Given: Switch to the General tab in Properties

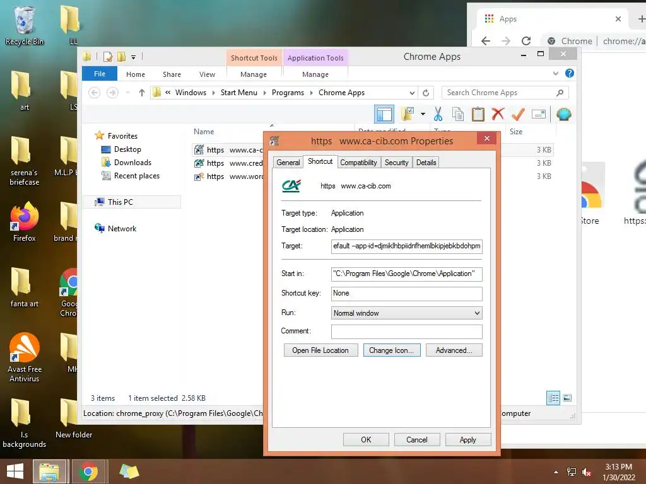Looking at the screenshot, I should [x=288, y=163].
